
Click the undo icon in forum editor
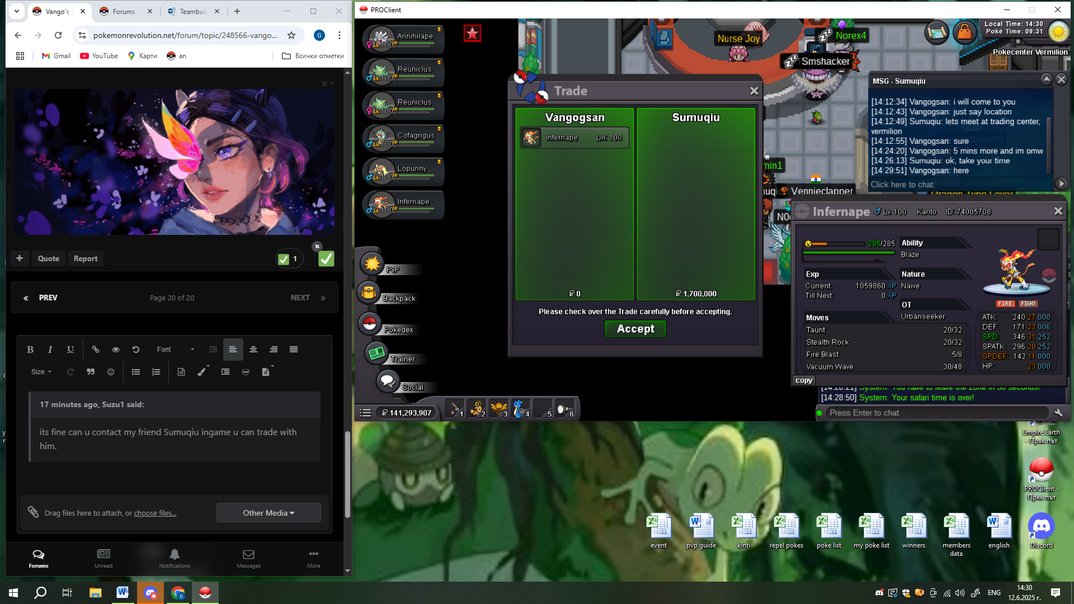coord(136,350)
